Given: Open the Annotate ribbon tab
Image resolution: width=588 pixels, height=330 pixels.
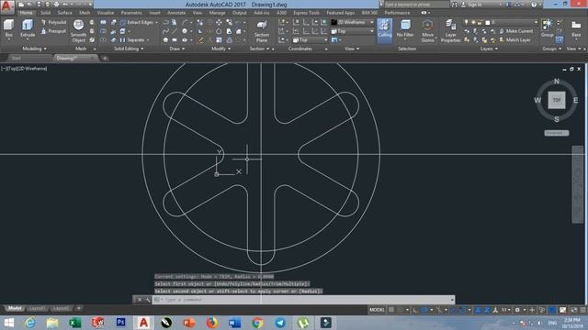Looking at the screenshot, I should (176, 13).
